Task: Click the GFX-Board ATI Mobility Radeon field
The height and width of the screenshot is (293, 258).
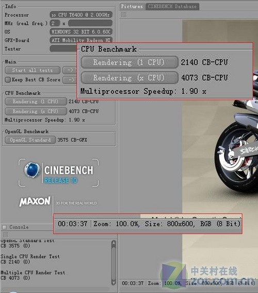Action: tap(81, 40)
